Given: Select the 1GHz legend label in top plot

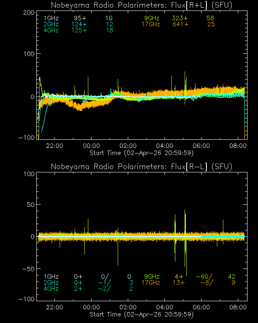Looking at the screenshot, I should click(x=51, y=19).
